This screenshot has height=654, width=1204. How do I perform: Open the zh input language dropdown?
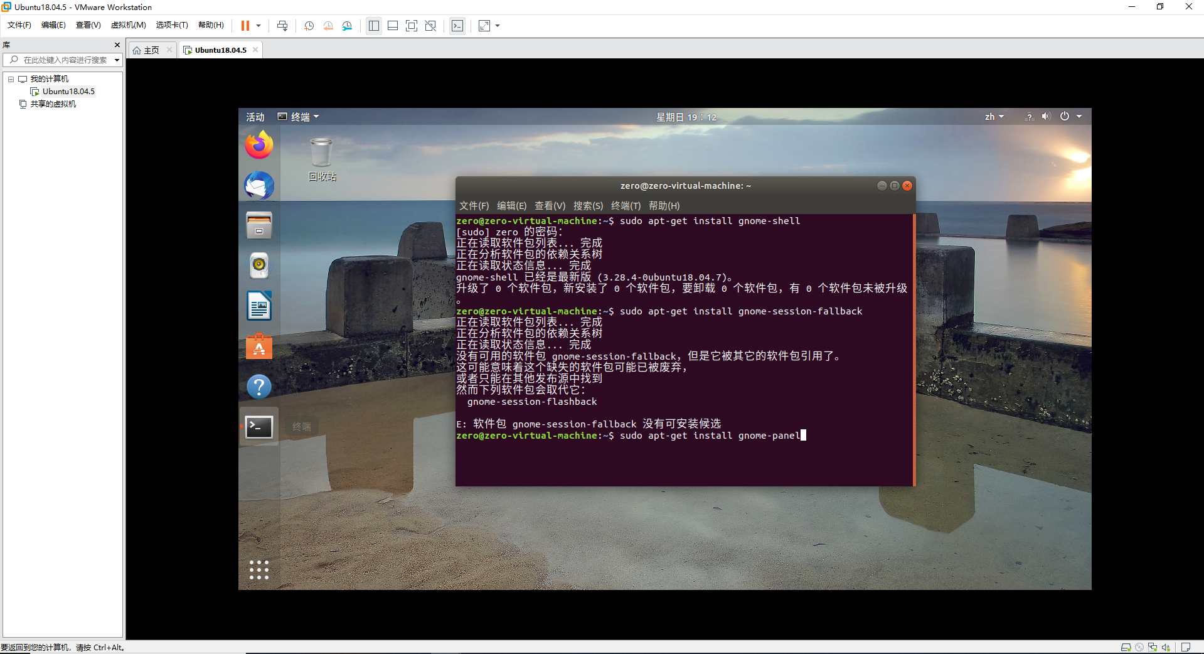coord(994,117)
